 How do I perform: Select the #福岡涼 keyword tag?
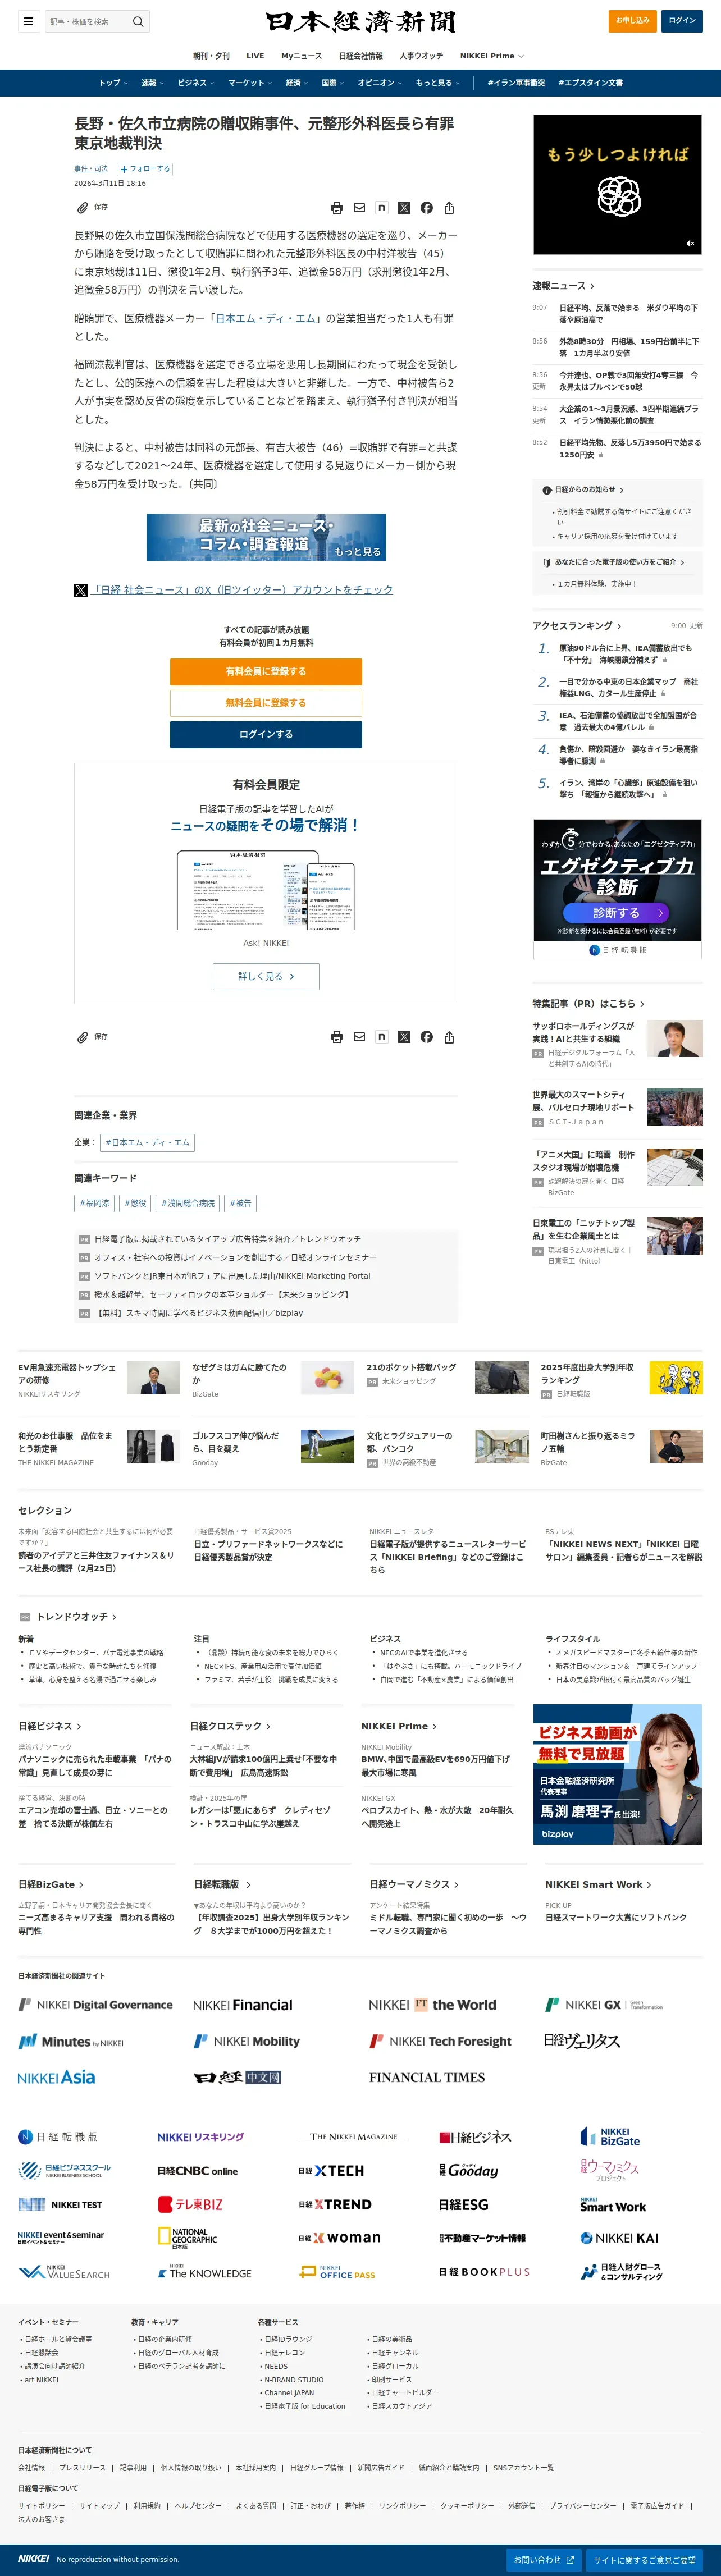pyautogui.click(x=94, y=1203)
